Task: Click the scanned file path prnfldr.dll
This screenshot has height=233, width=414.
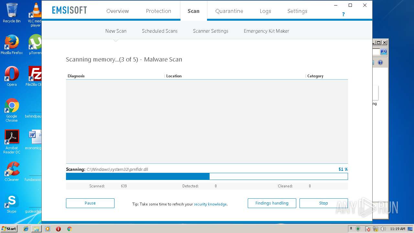Action: [x=117, y=169]
